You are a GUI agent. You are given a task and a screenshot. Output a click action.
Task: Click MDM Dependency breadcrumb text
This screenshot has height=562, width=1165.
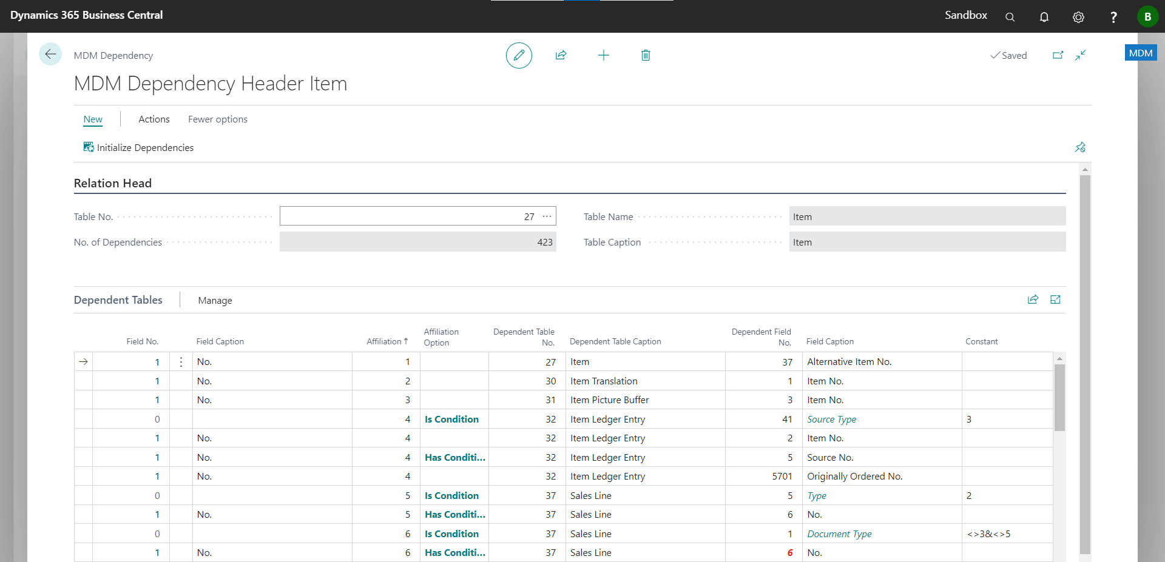point(113,56)
